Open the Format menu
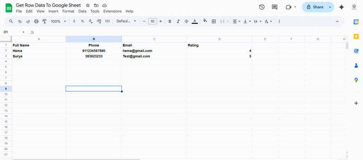The image size is (363, 160). (x=68, y=11)
